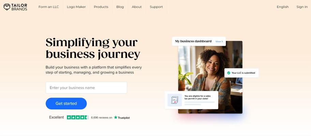This screenshot has height=136, width=311.
Task: Expand the Products menu
Action: click(x=101, y=7)
